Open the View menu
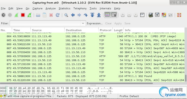This screenshot has height=99, width=187. tap(20, 8)
